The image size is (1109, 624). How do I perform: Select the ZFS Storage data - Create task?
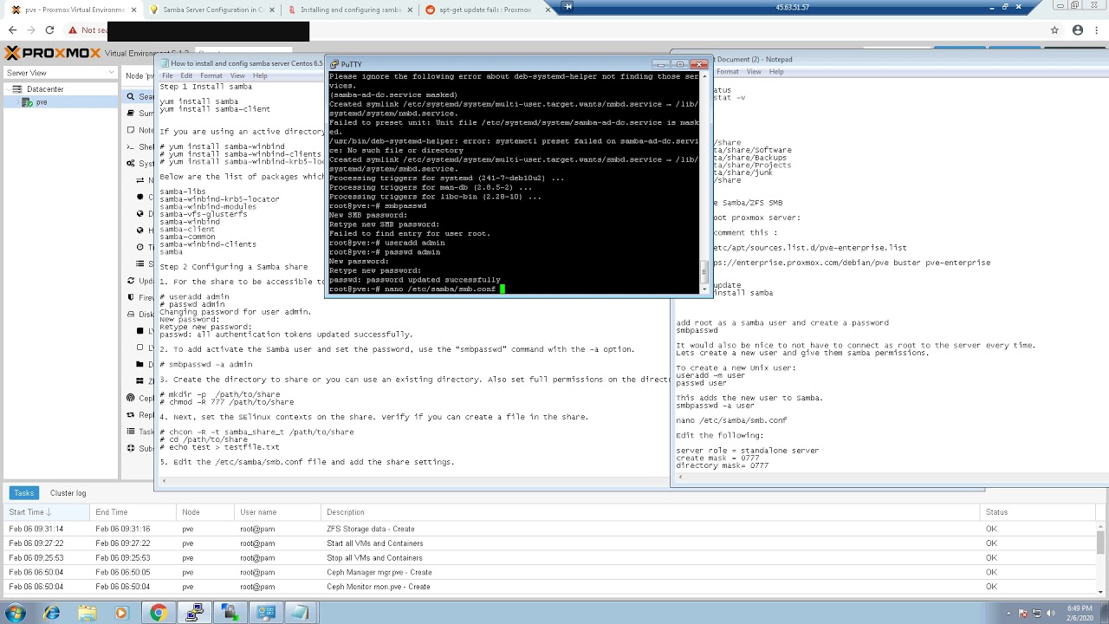(x=549, y=529)
